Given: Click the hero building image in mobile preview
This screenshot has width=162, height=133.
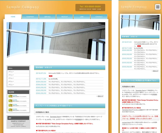Looking at the screenshot, I should 140,23.
